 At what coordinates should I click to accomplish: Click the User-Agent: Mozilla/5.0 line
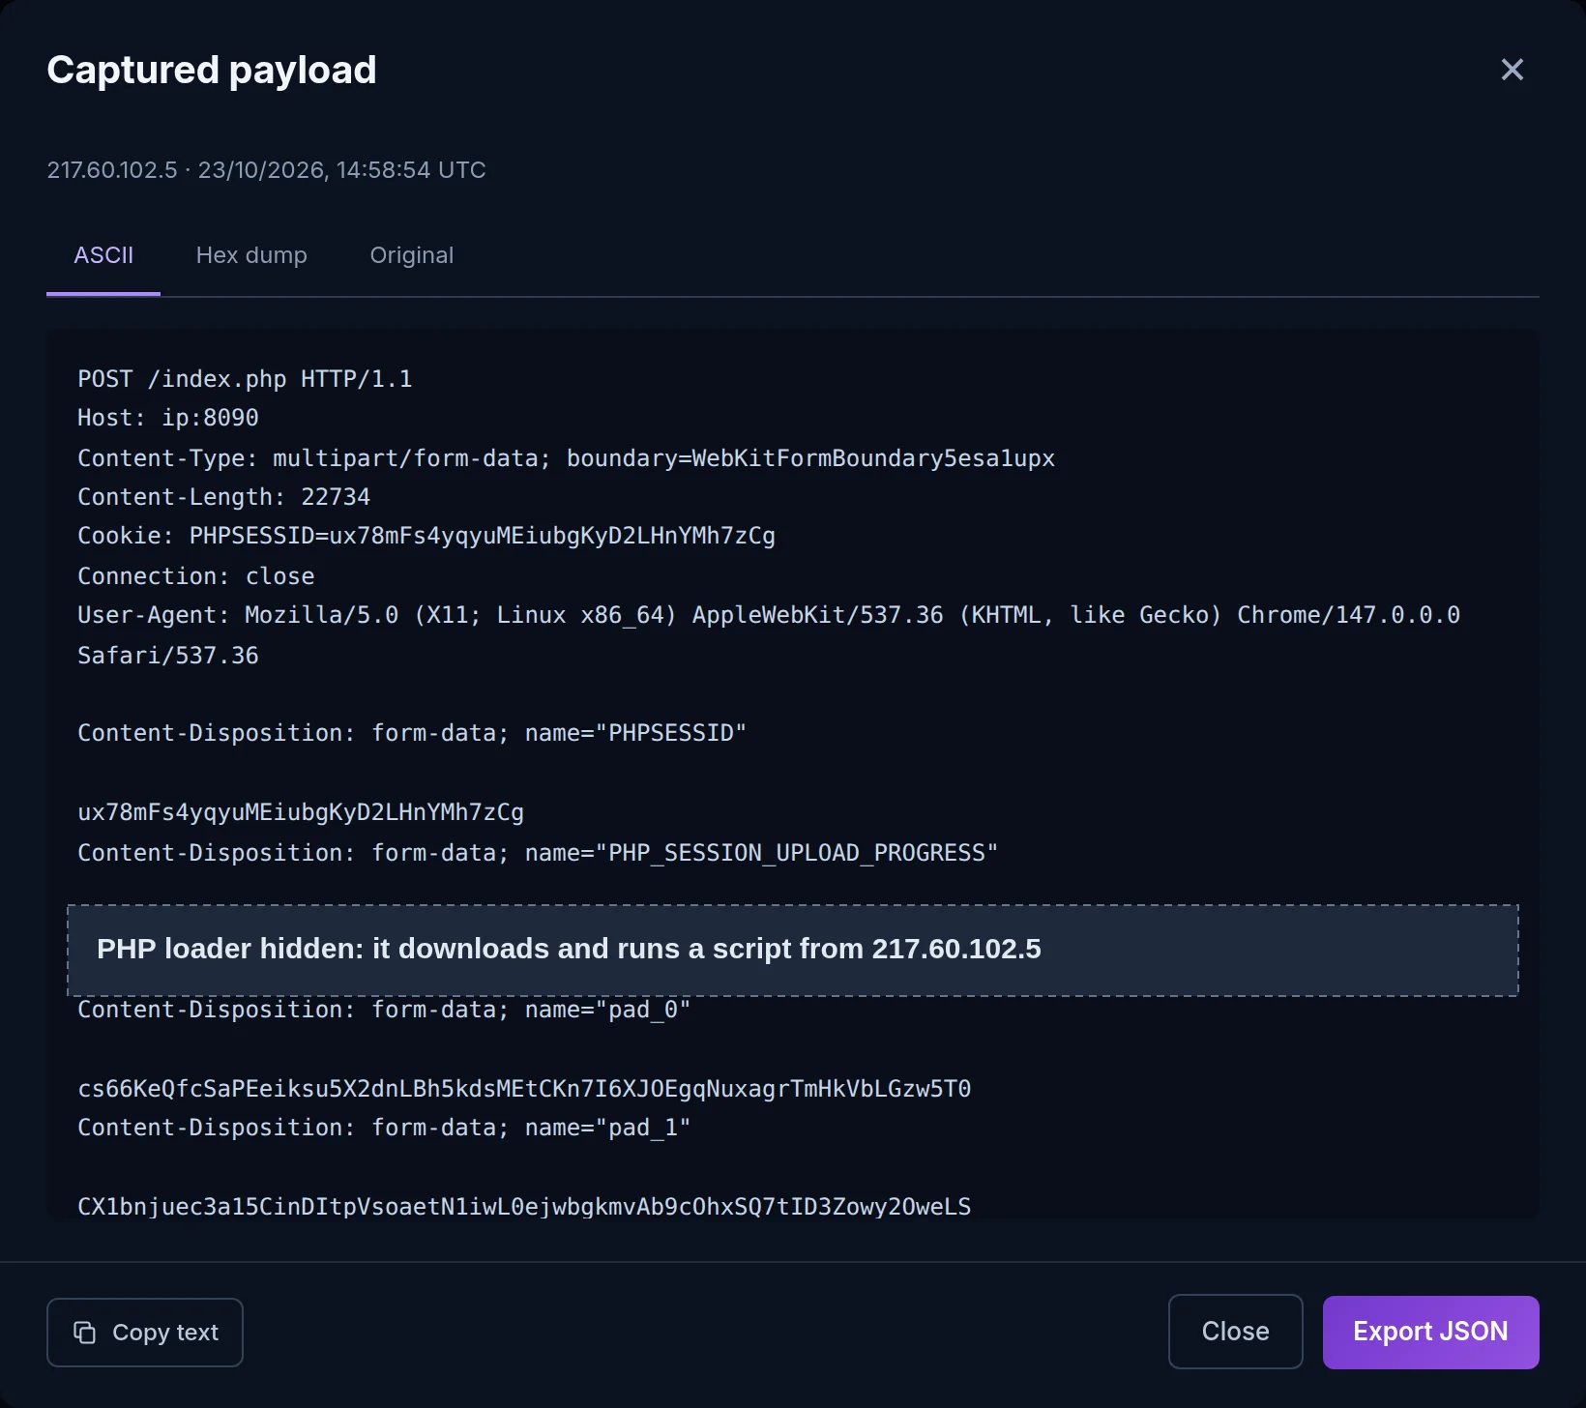click(769, 615)
